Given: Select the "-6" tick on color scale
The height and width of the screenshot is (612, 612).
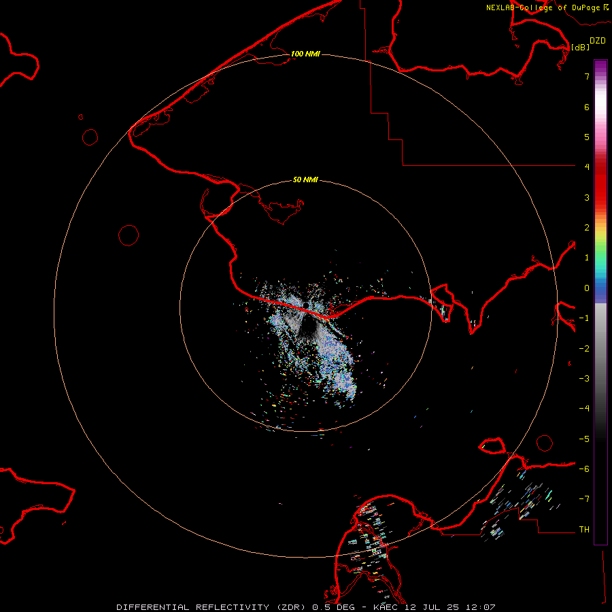Looking at the screenshot, I should pyautogui.click(x=584, y=469).
